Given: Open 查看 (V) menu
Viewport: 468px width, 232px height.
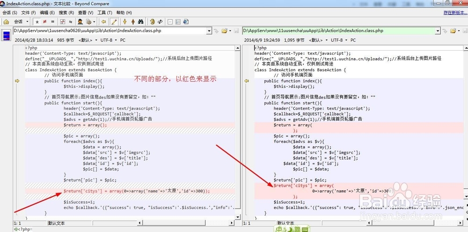Looking at the screenshot, I should 86,13.
